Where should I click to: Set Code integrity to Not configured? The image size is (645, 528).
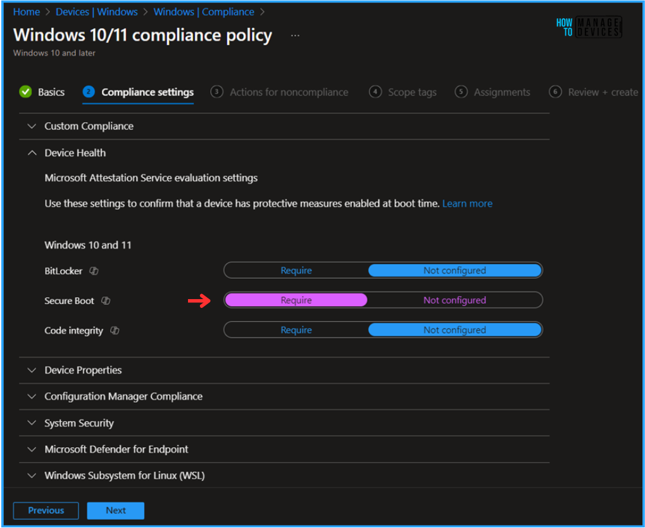tap(454, 330)
